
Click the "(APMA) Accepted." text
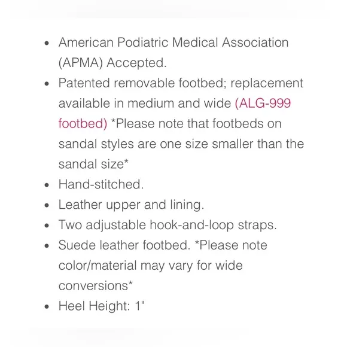112,63
